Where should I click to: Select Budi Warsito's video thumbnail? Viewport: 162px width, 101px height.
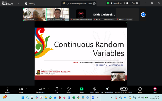coord(35,15)
